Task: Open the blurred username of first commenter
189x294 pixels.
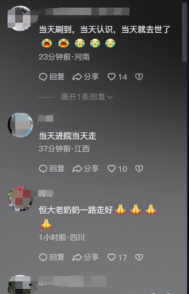Action: [83, 11]
